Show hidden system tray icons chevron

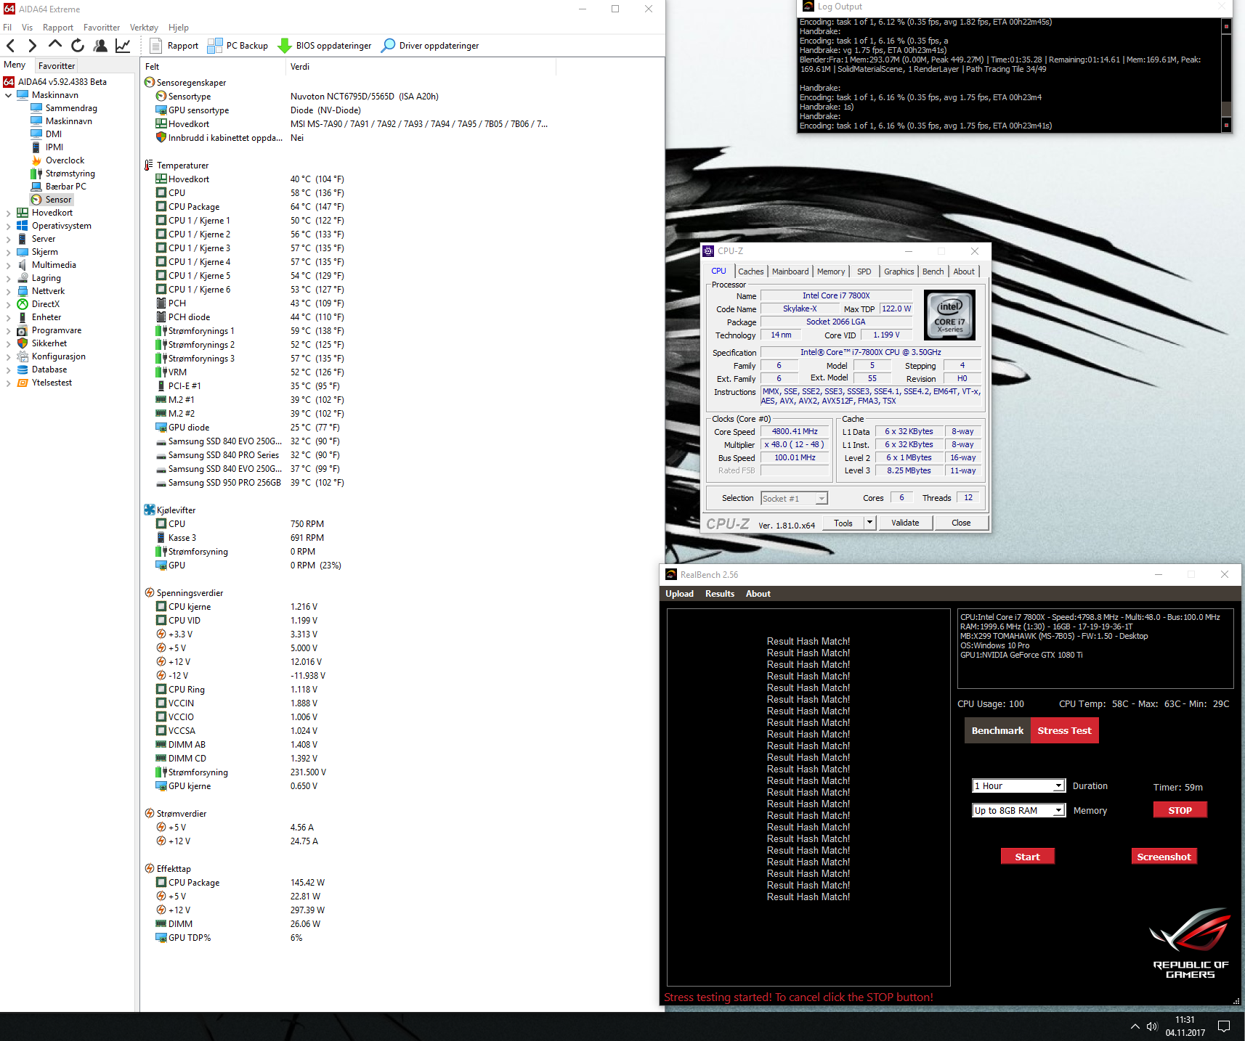coord(1135,1026)
